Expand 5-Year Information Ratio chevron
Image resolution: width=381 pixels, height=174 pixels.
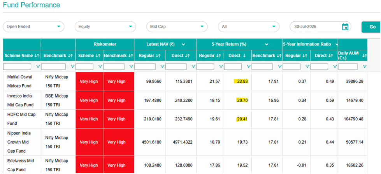[x=337, y=44]
